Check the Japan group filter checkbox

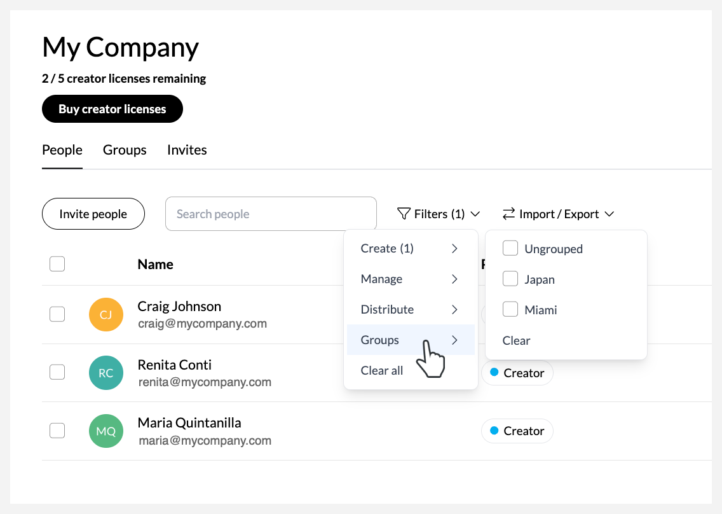click(510, 279)
